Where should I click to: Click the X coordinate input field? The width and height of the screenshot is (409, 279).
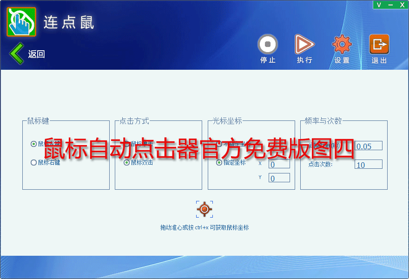[x=279, y=164]
